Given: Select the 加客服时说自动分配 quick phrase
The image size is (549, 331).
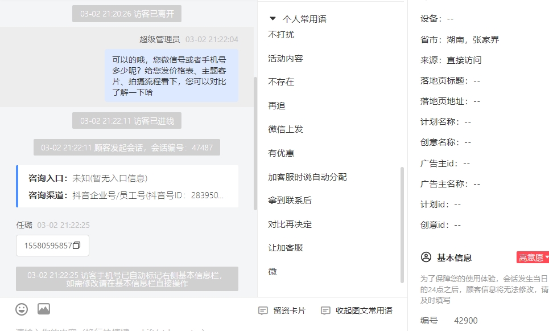Looking at the screenshot, I should pos(307,177).
